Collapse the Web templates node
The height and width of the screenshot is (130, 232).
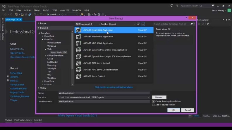46,49
